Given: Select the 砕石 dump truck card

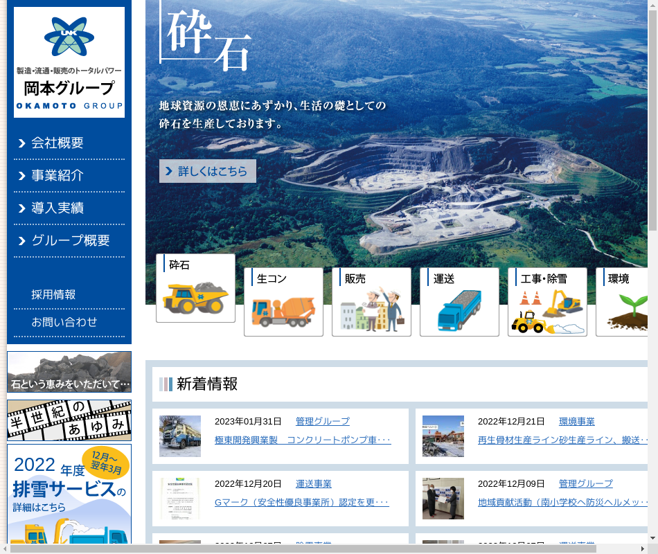Looking at the screenshot, I should click(x=195, y=288).
